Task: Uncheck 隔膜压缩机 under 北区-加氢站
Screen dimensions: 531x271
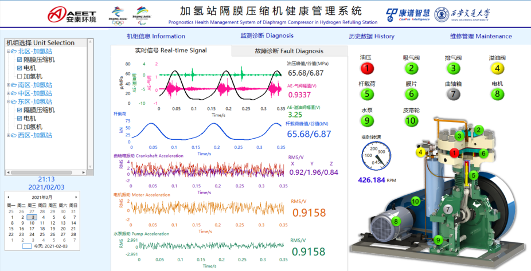Action: 19,60
